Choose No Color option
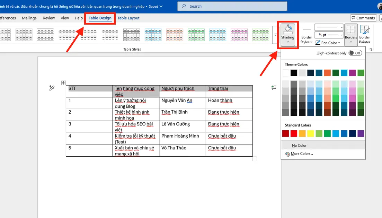 tap(299, 146)
